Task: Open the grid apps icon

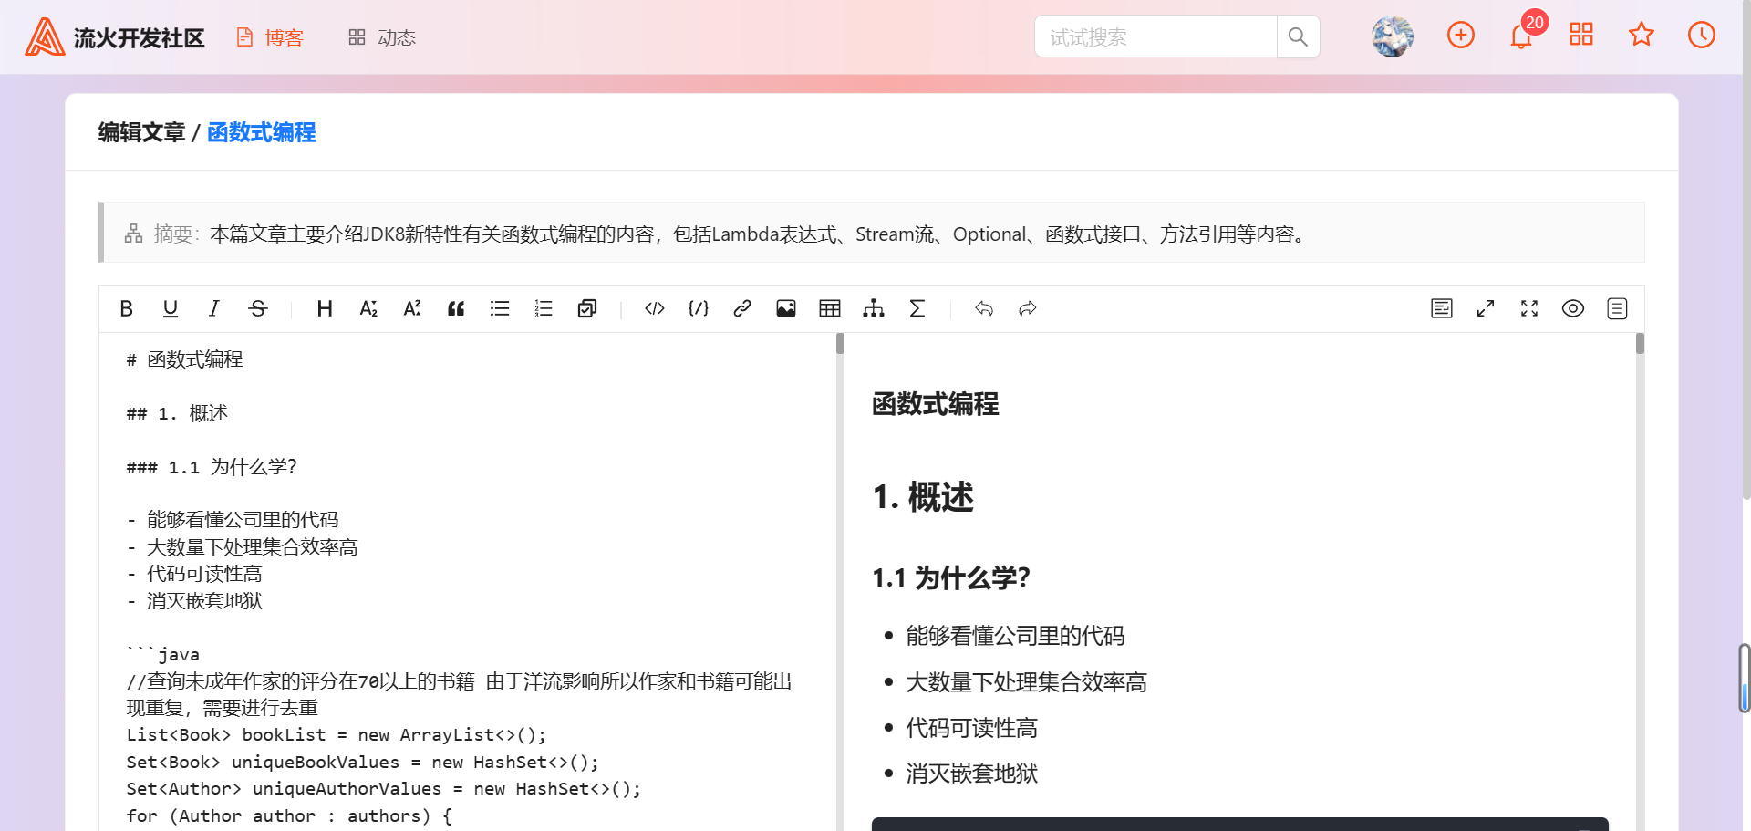Action: click(x=1581, y=35)
